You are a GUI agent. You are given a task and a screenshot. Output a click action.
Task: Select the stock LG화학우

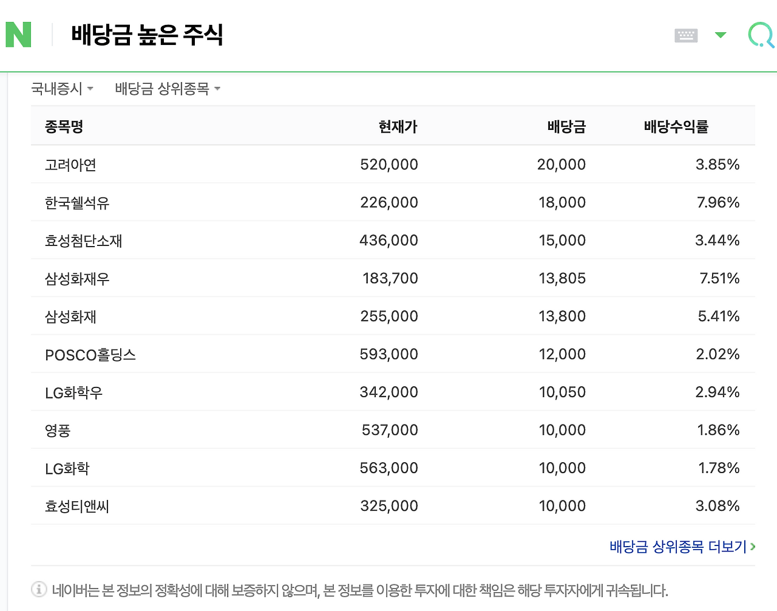tap(74, 392)
